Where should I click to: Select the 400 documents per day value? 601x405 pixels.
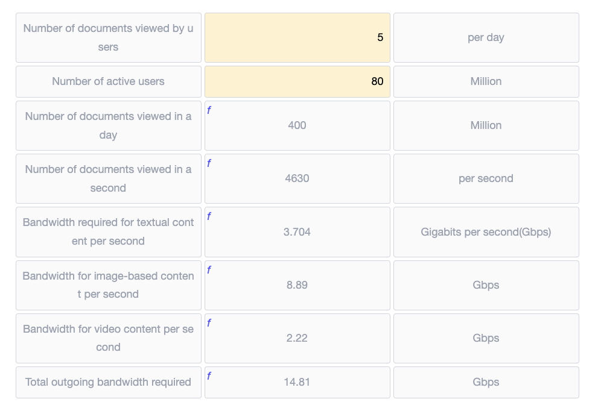(x=297, y=125)
